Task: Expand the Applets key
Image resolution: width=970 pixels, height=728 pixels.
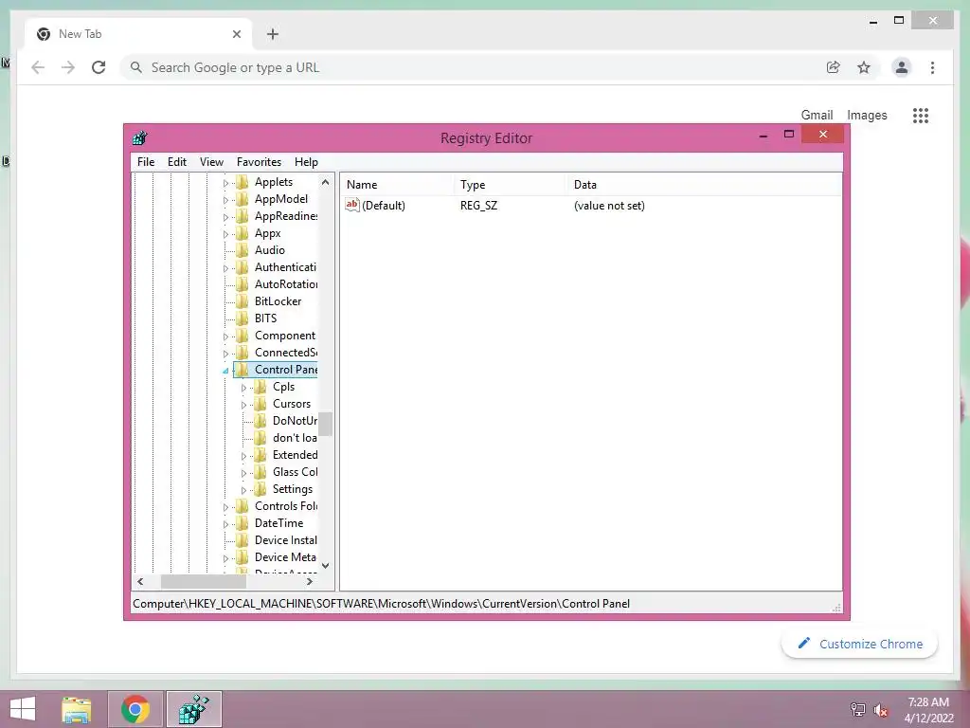Action: pyautogui.click(x=225, y=183)
